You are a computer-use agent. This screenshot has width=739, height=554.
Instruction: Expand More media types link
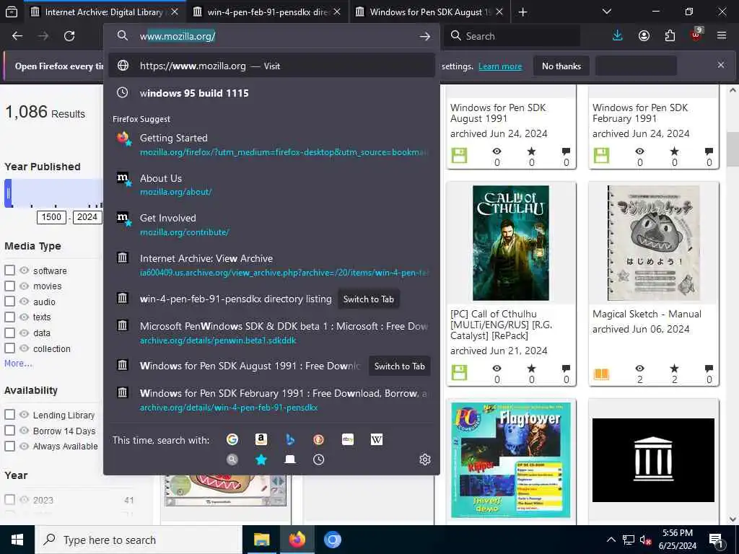pyautogui.click(x=18, y=364)
